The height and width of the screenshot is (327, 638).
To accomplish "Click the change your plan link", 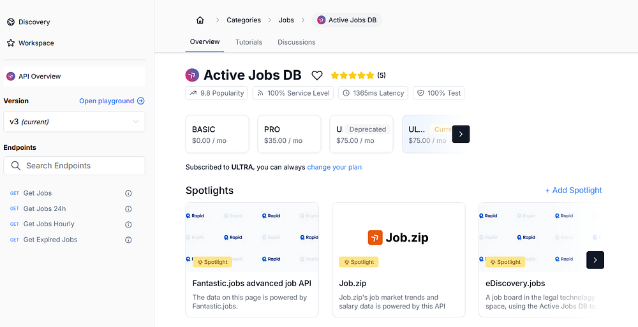I will [334, 167].
